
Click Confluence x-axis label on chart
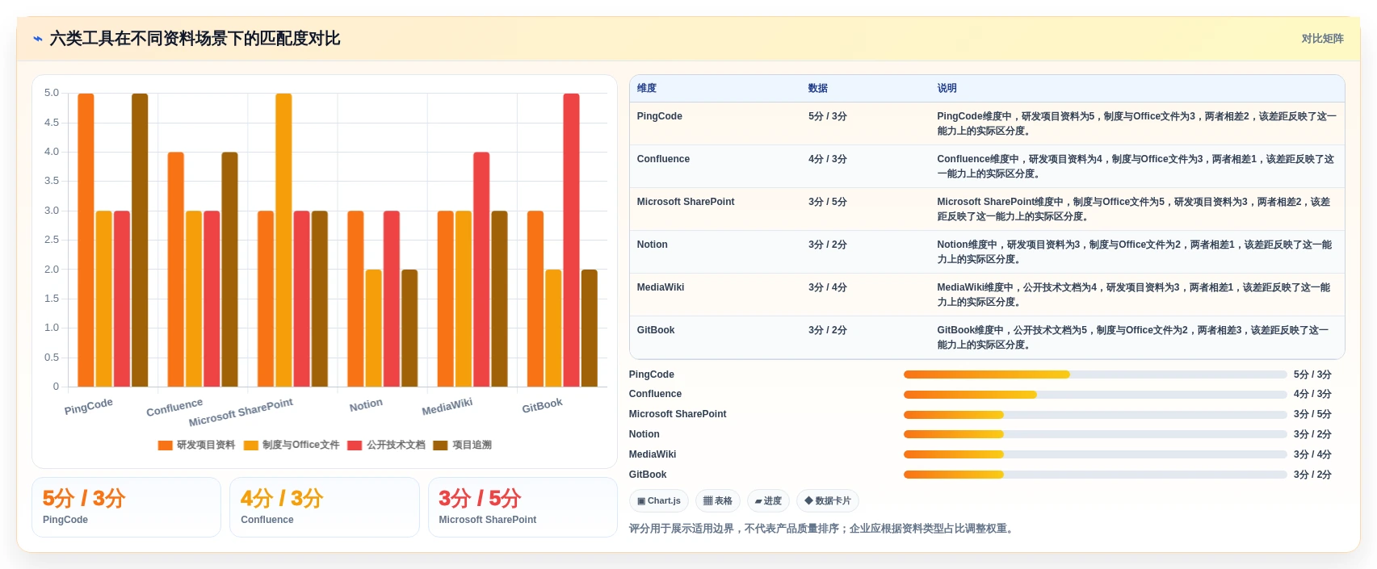174,408
